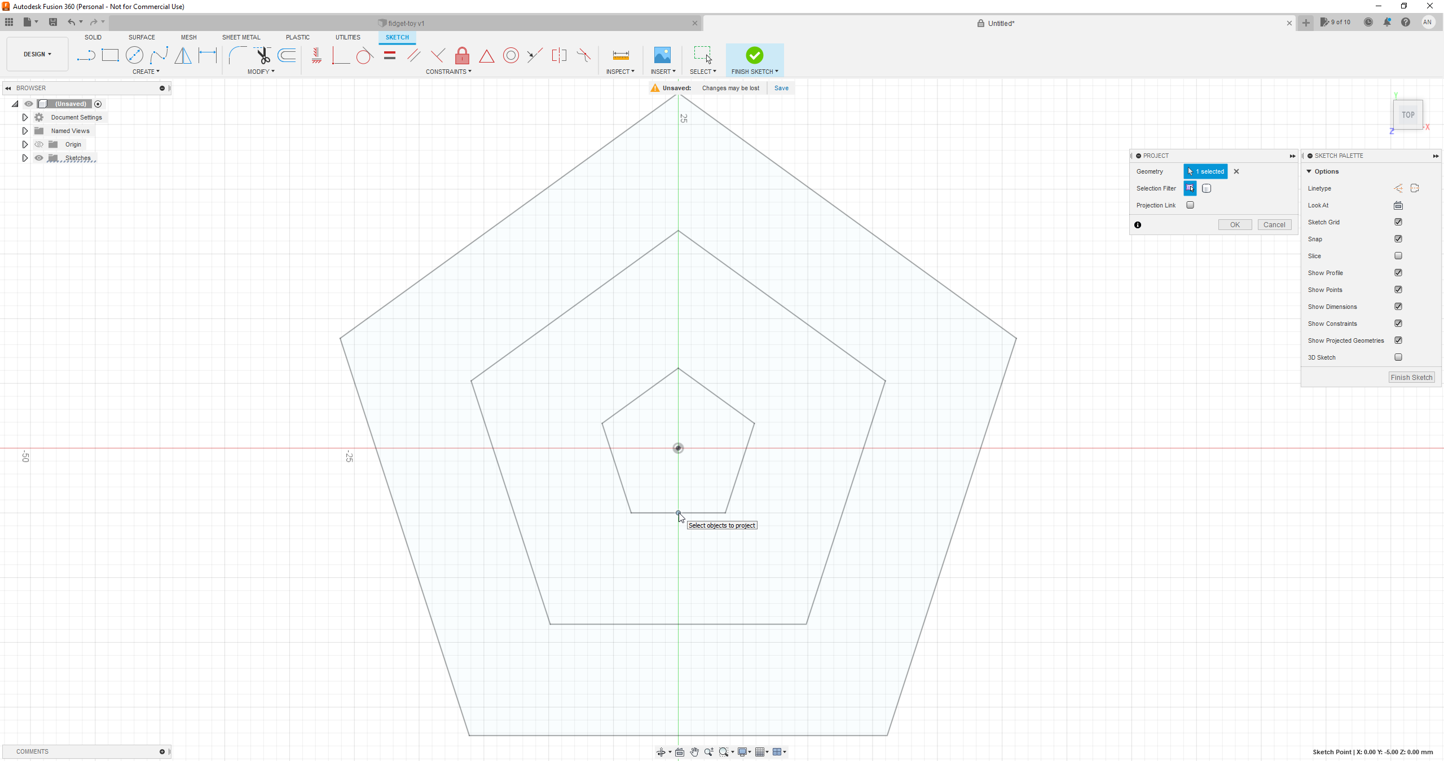Apply the Fix/UnFix lock constraint
Viewport: 1444px width, 761px height.
tap(461, 55)
